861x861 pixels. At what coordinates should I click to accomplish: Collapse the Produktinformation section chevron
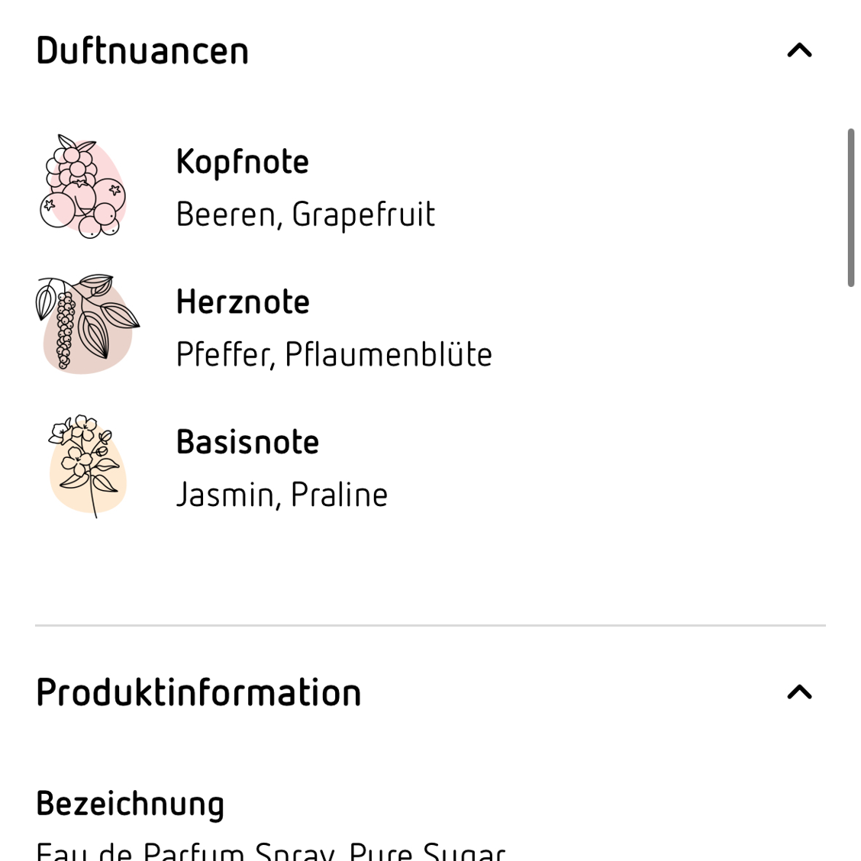[799, 692]
